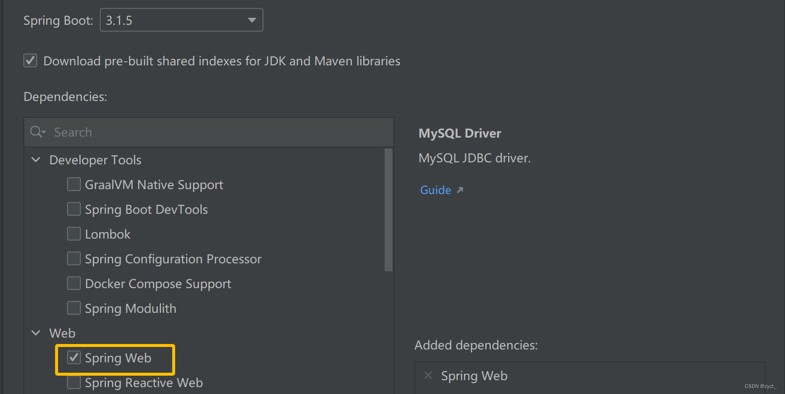This screenshot has width=785, height=394.
Task: Remove Spring Web from added dependencies
Action: (428, 376)
